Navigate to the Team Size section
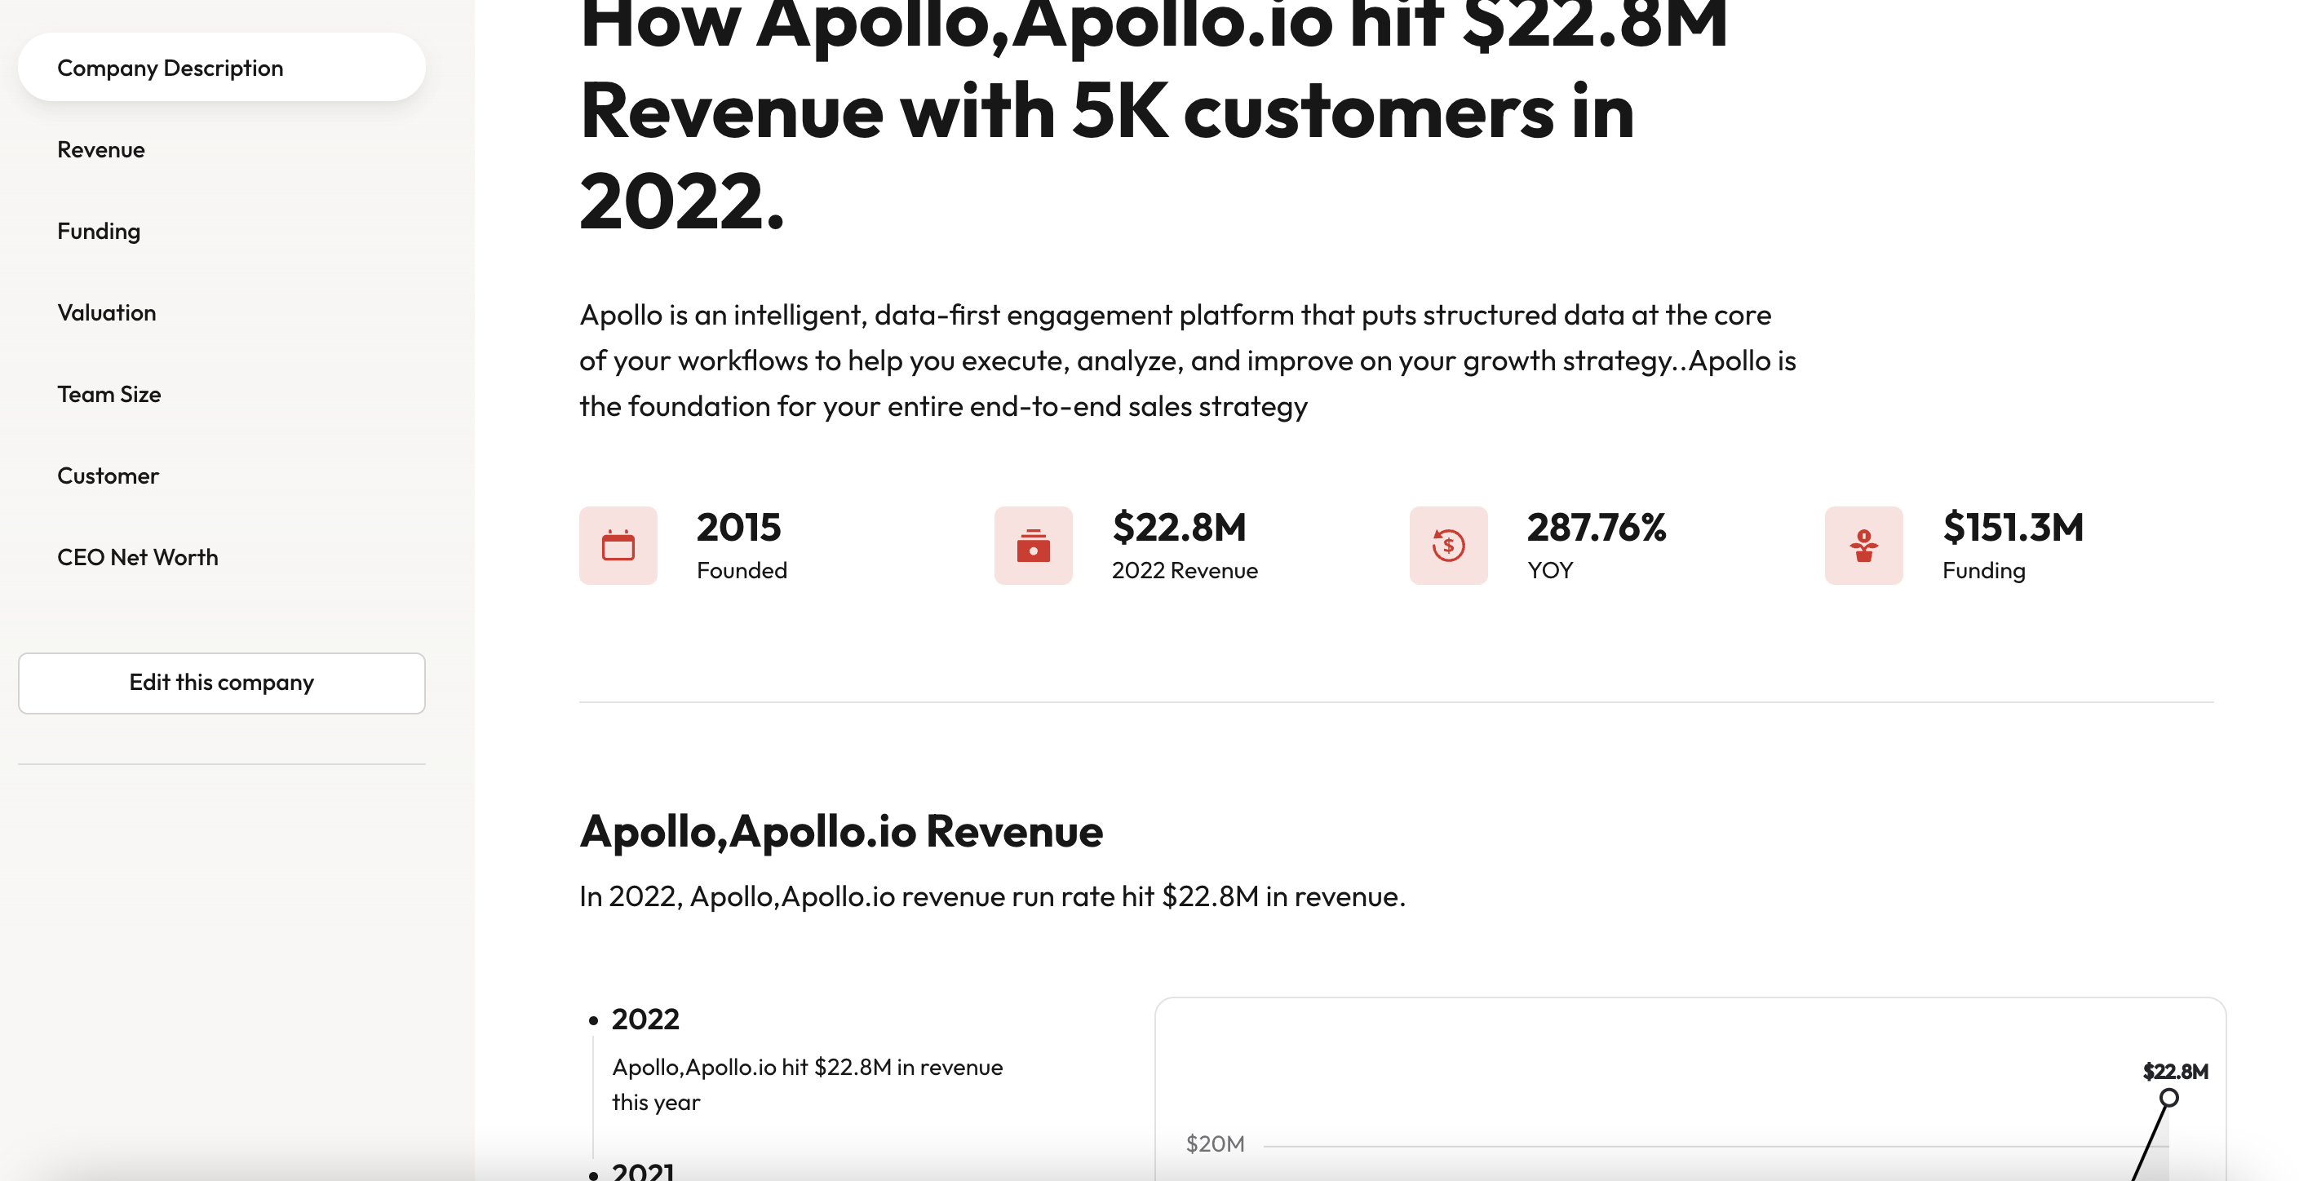The height and width of the screenshot is (1181, 2299). [109, 394]
